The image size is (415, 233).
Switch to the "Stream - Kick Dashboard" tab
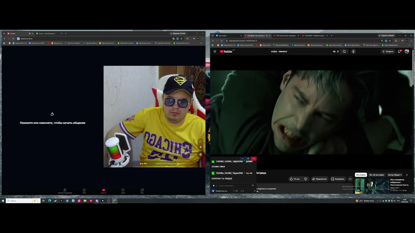[x=49, y=34]
